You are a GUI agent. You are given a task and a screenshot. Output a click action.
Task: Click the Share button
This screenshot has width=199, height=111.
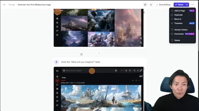tap(179, 5)
